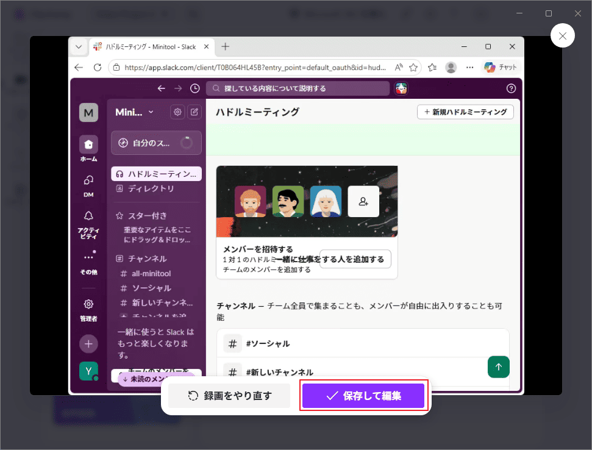Click the read aloud icon in address bar
The image size is (592, 450).
[398, 67]
